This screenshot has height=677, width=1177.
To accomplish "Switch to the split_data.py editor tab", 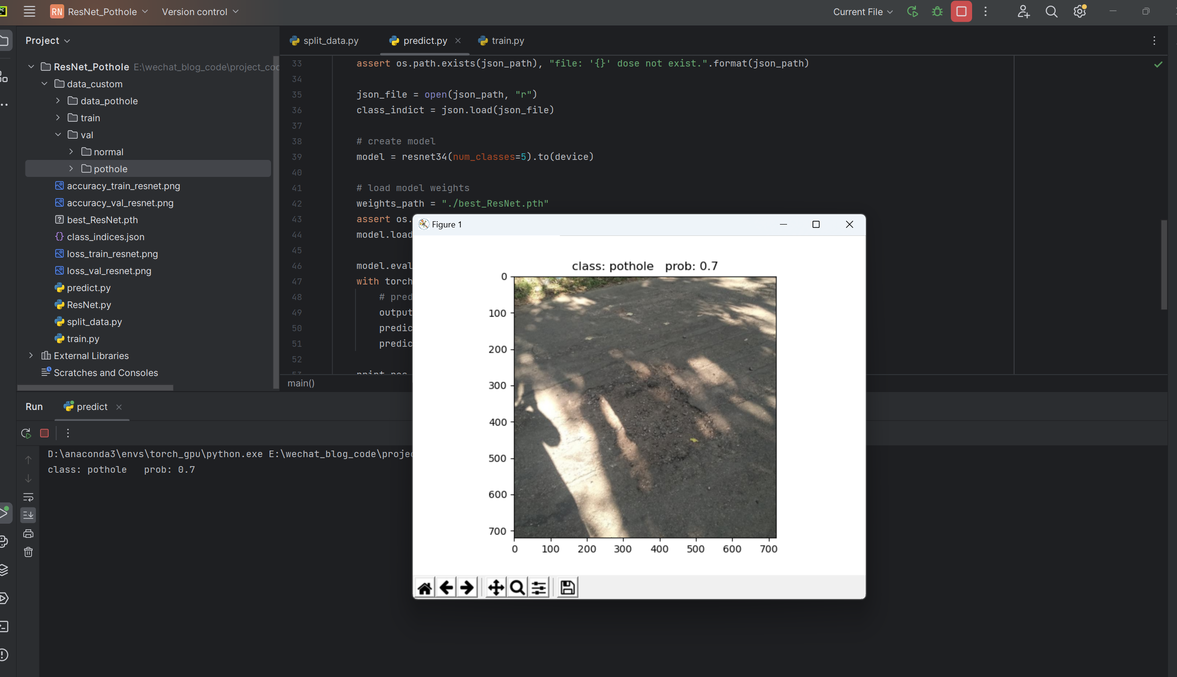I will pos(325,41).
